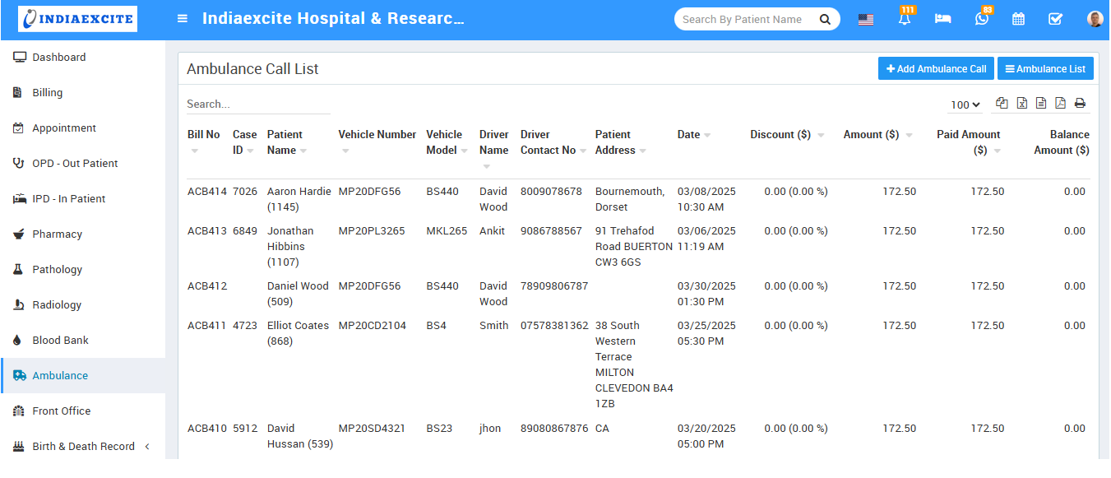Export table as PDF icon
Viewport: 1111px width, 478px height.
pyautogui.click(x=1060, y=104)
